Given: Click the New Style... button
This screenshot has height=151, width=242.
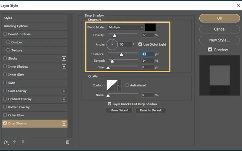Looking at the screenshot, I should [x=220, y=40].
